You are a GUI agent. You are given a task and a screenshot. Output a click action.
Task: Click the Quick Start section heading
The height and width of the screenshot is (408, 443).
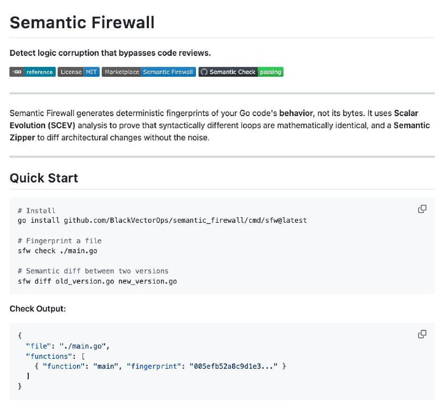[x=44, y=178]
